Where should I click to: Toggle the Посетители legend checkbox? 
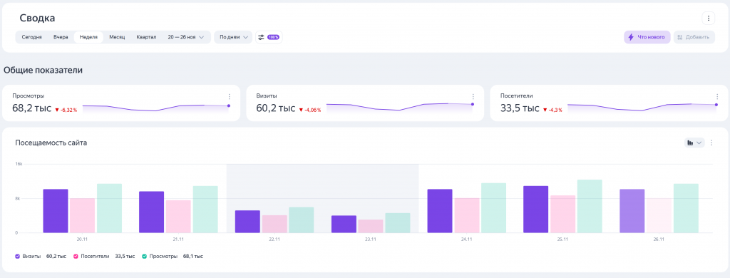pyautogui.click(x=76, y=256)
